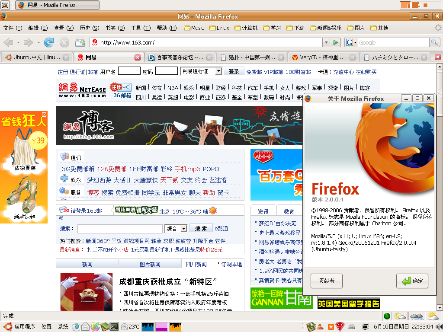Screen dimensions: 443x332
Task: Switch to the 四川新闻 tab on the page
Action: tap(196, 264)
